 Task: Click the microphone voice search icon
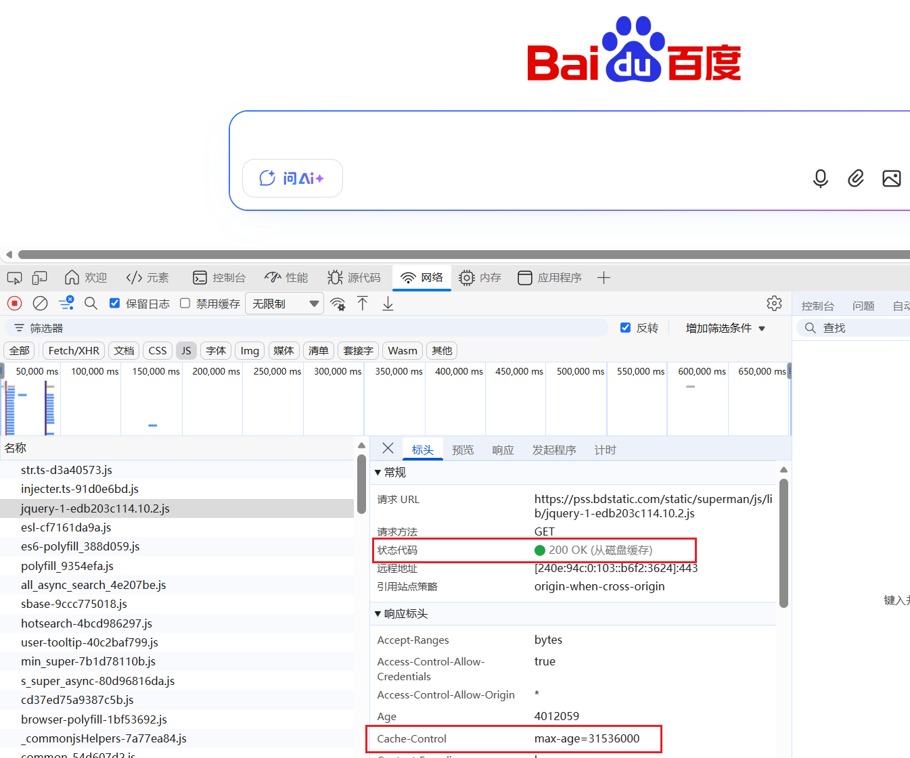click(820, 179)
